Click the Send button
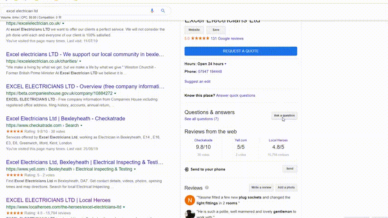The width and height of the screenshot is (388, 218). [x=290, y=169]
